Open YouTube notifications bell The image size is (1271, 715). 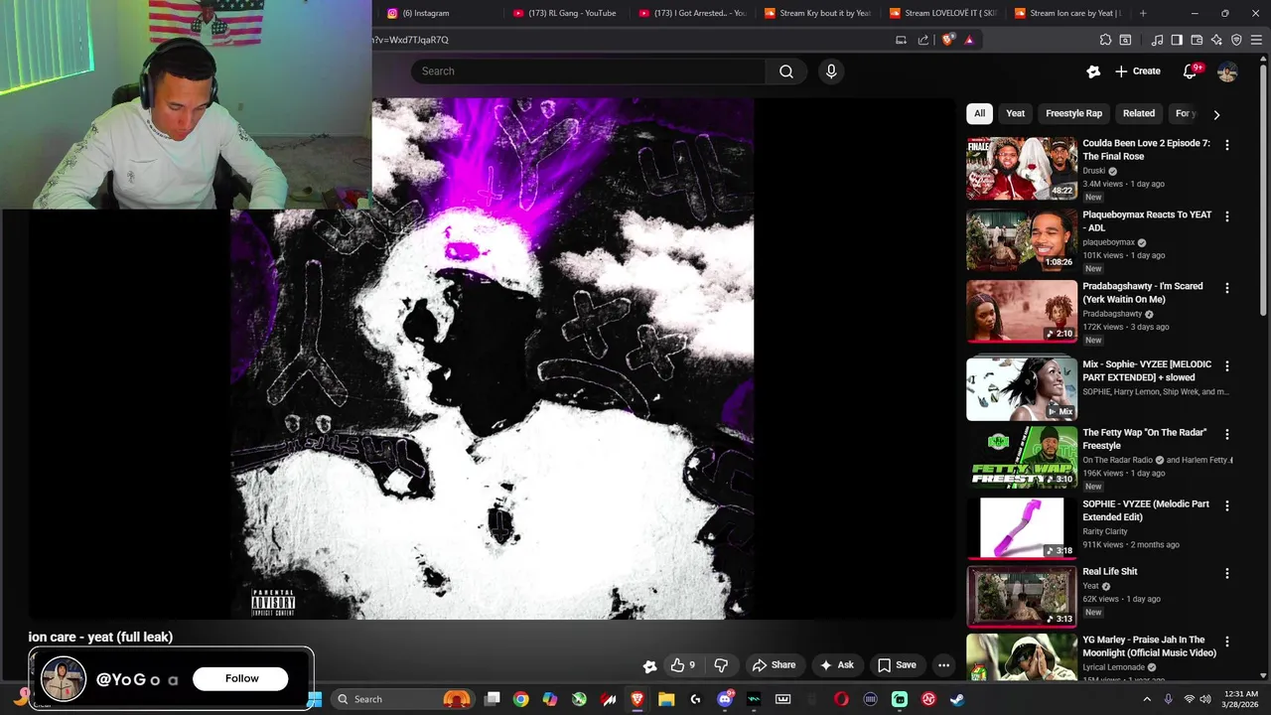tap(1190, 71)
